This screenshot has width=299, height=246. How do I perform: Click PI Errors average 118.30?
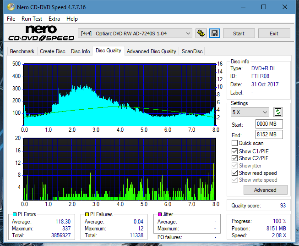63,222
